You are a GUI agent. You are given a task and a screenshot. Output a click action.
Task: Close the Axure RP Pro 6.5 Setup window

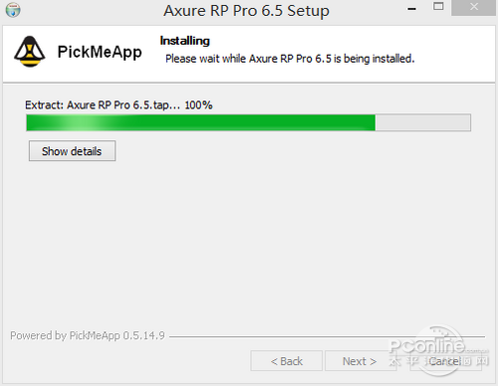pos(474,7)
